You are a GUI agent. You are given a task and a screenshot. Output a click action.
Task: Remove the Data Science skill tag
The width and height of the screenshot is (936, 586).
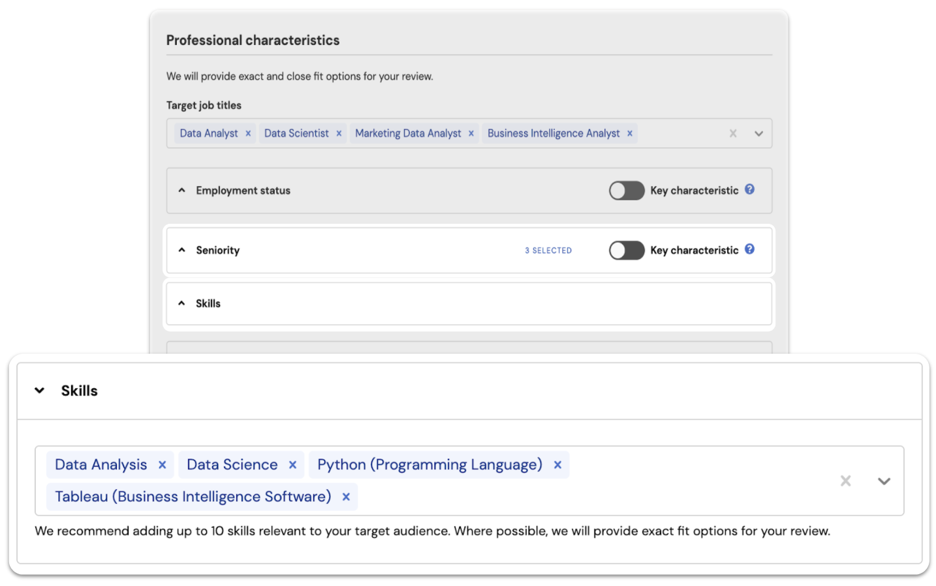[293, 465]
